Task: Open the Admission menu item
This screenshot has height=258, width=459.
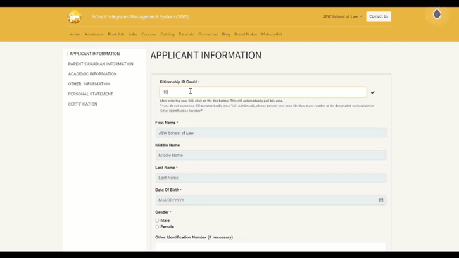Action: [x=94, y=34]
